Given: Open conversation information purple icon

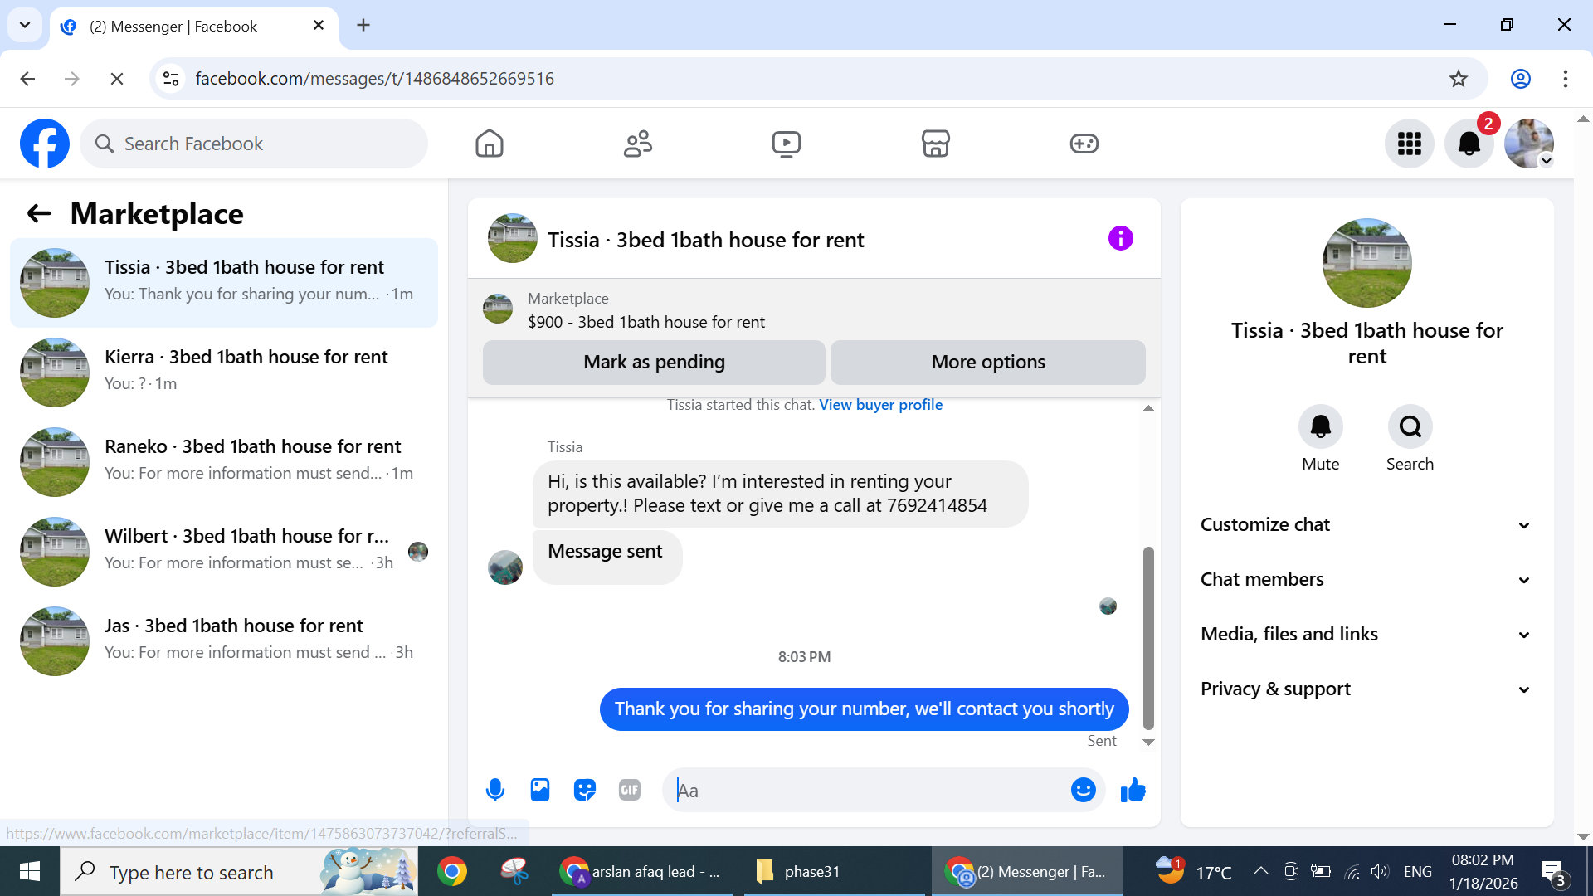Looking at the screenshot, I should point(1120,239).
